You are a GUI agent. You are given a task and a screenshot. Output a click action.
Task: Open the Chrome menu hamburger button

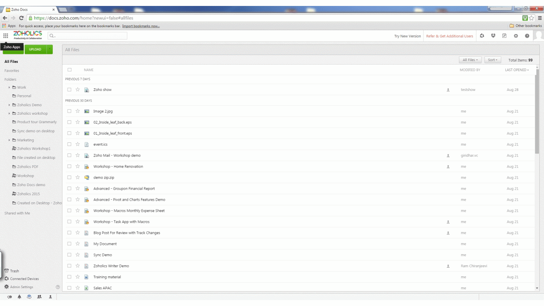pos(540,18)
